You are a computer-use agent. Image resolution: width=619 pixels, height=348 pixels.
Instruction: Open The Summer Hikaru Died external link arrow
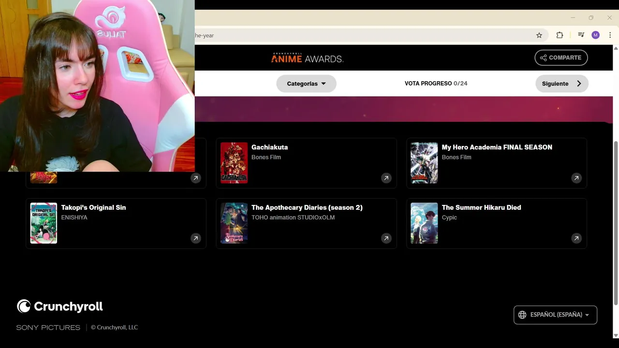point(576,238)
